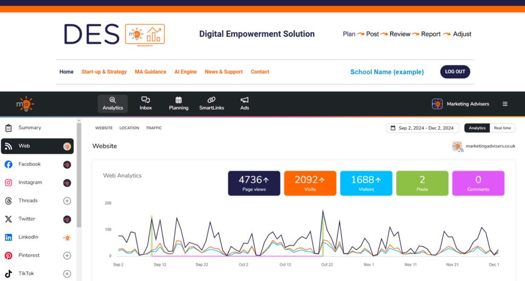
Task: Click the LinkedIn connected account avatar
Action: pos(67,237)
